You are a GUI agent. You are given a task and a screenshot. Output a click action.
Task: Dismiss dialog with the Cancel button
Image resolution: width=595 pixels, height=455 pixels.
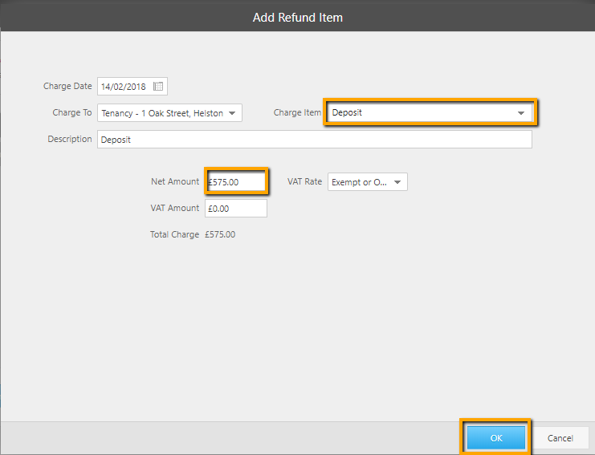pos(560,438)
